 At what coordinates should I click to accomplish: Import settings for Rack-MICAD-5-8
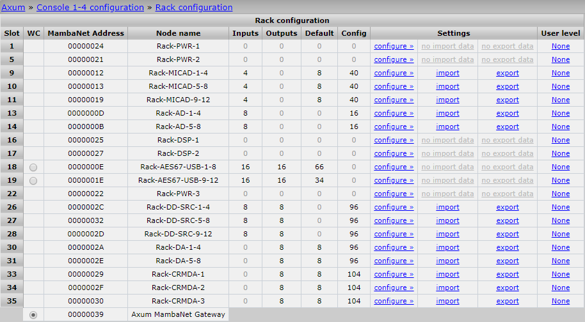pos(447,86)
